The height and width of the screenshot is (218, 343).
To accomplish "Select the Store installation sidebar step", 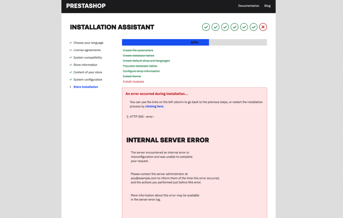I will coord(85,87).
